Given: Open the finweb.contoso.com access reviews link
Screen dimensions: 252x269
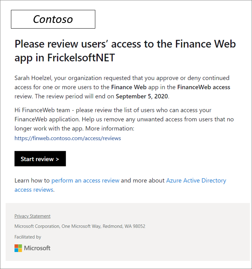Looking at the screenshot, I should coord(67,138).
